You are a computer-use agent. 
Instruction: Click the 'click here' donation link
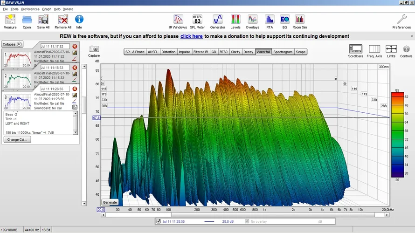(191, 36)
